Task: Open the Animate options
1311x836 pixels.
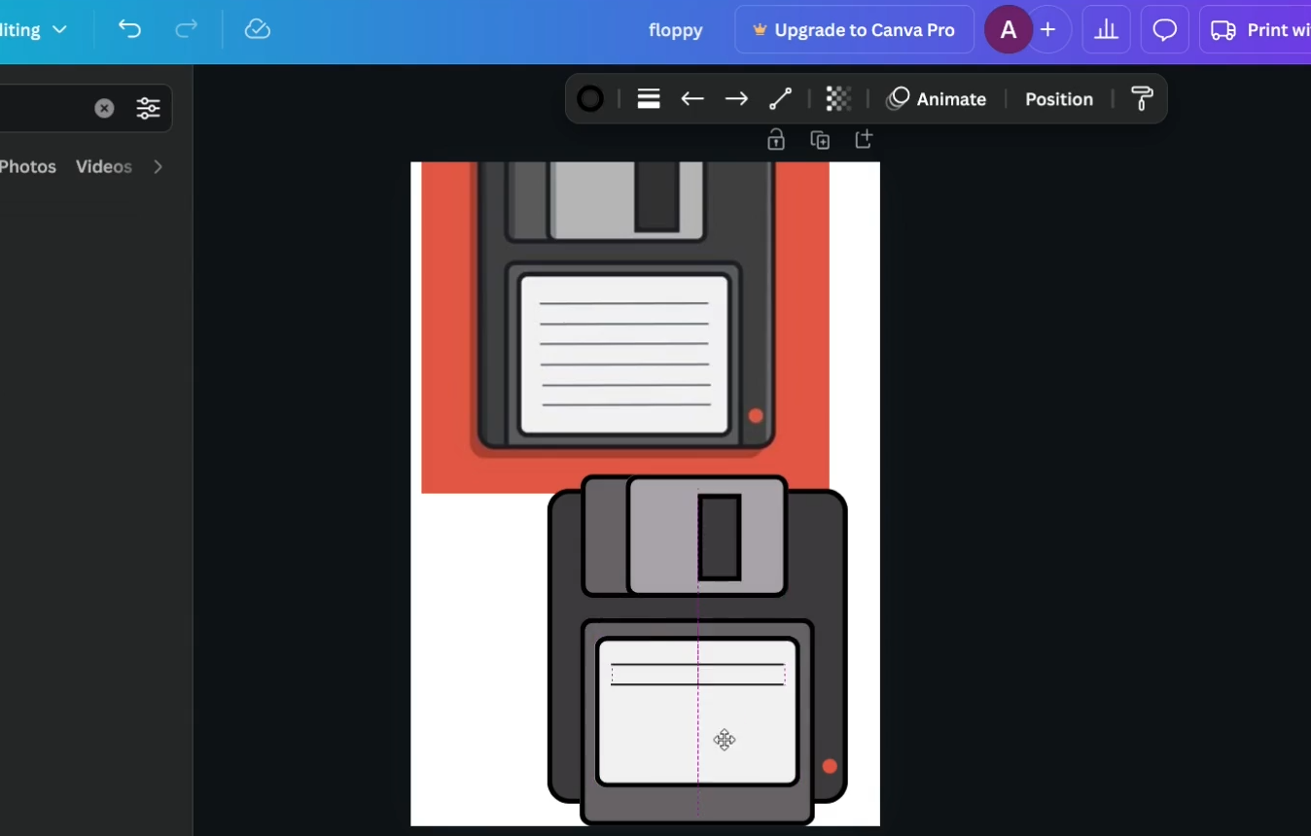Action: 937,98
